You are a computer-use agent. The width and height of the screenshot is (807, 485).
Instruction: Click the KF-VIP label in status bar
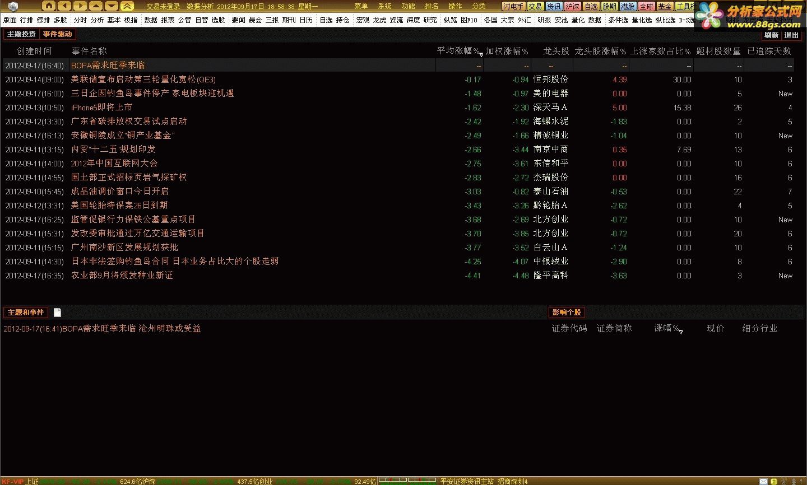(12, 482)
